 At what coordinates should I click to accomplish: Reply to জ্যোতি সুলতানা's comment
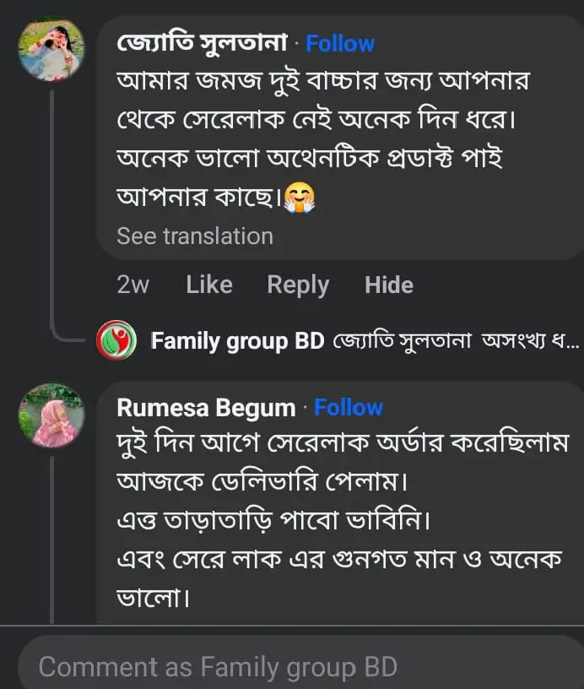[x=298, y=285]
